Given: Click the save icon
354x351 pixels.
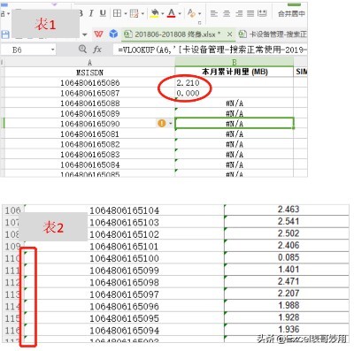Looking at the screenshot, I should tap(5, 34).
